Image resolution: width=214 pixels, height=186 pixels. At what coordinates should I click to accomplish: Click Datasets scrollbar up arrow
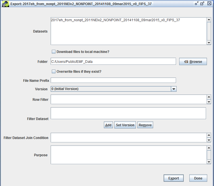[x=209, y=20]
